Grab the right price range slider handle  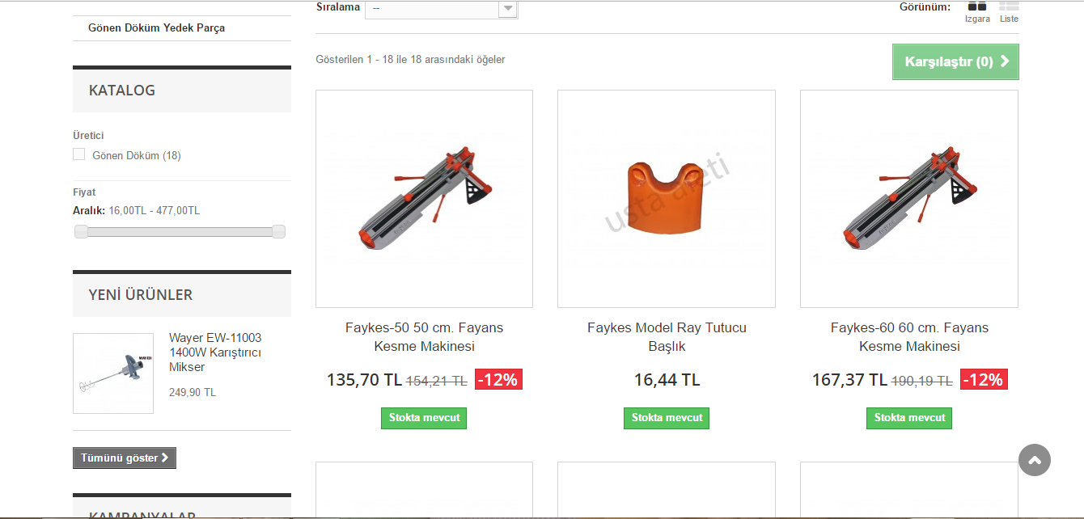(x=278, y=232)
